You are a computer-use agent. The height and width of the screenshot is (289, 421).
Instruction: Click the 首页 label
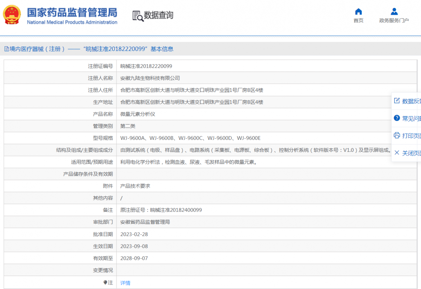(x=358, y=20)
